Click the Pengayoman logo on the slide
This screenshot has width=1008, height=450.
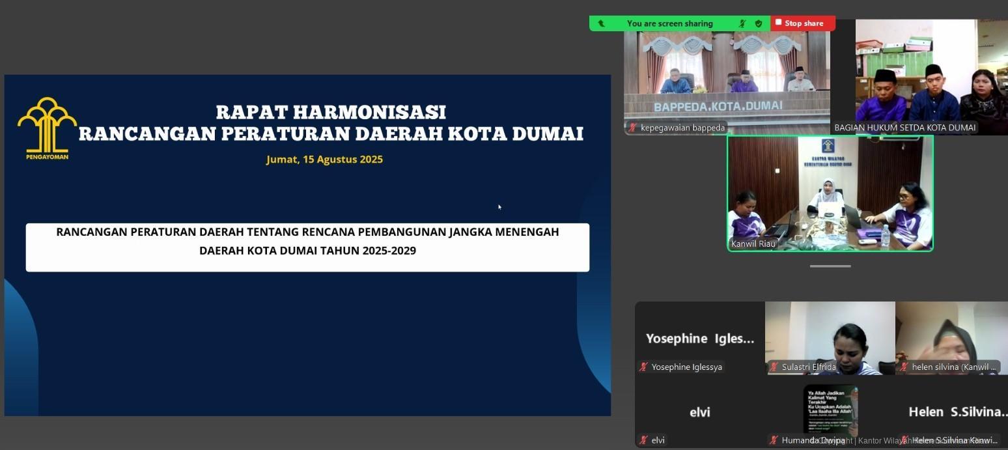[47, 128]
